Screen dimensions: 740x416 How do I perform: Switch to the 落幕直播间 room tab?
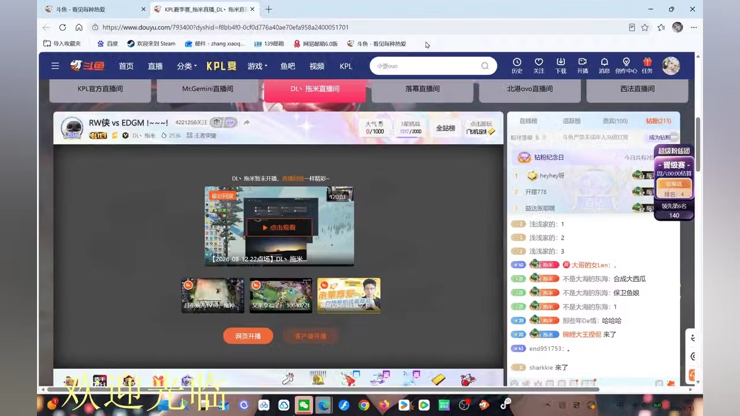[x=423, y=90]
